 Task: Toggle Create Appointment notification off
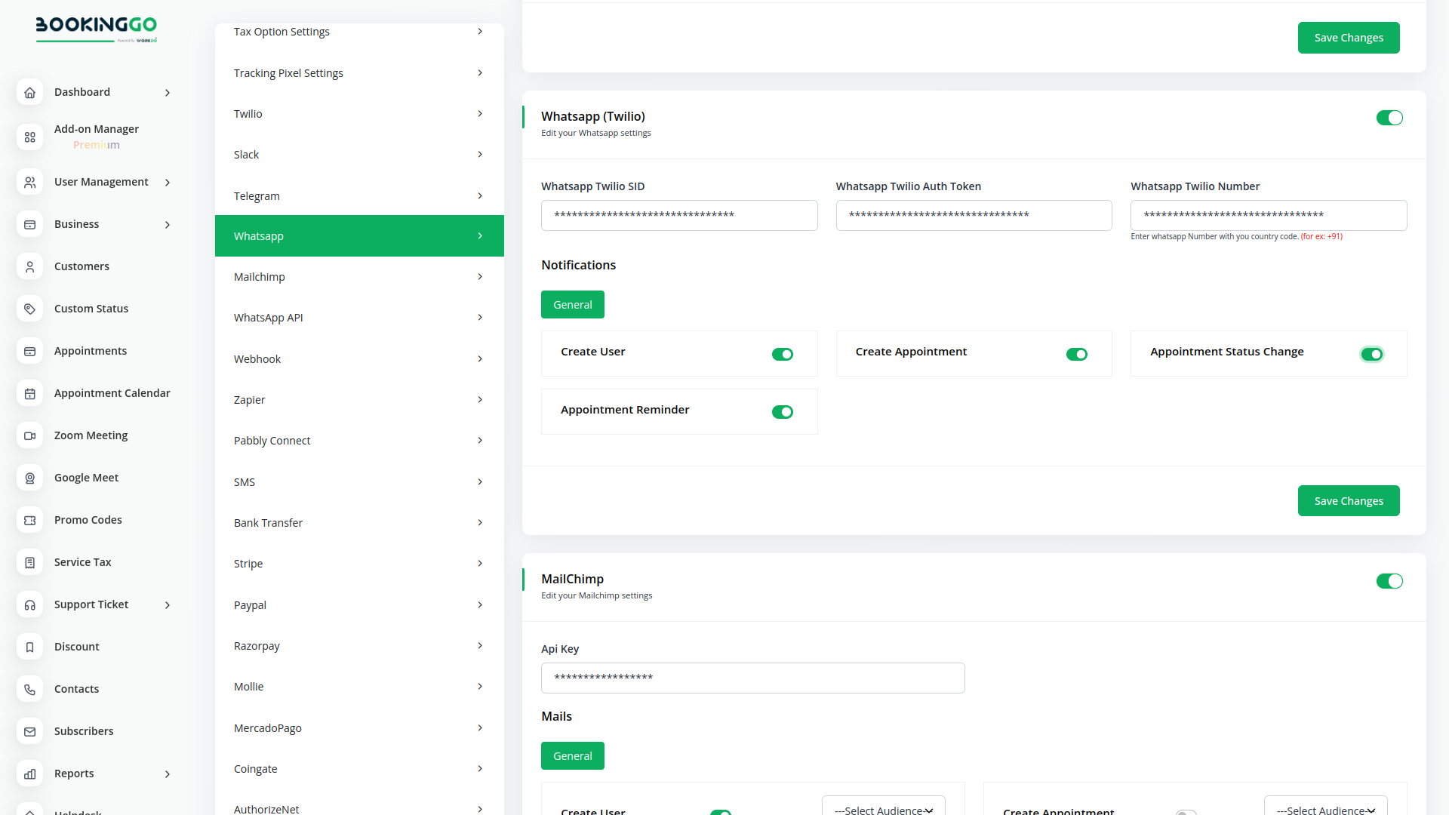(x=1076, y=354)
